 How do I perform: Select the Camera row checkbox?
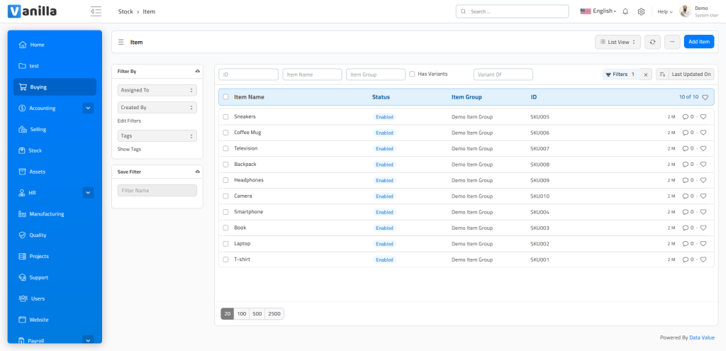click(x=226, y=196)
